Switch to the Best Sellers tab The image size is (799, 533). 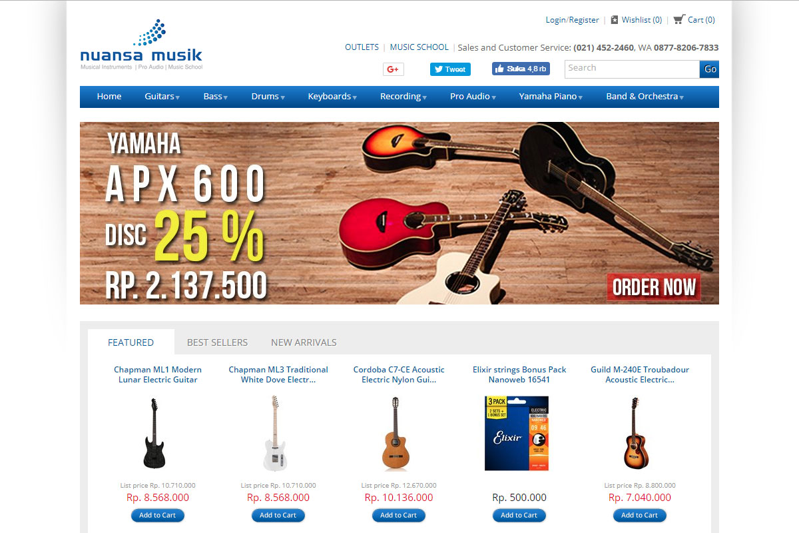[x=217, y=342]
